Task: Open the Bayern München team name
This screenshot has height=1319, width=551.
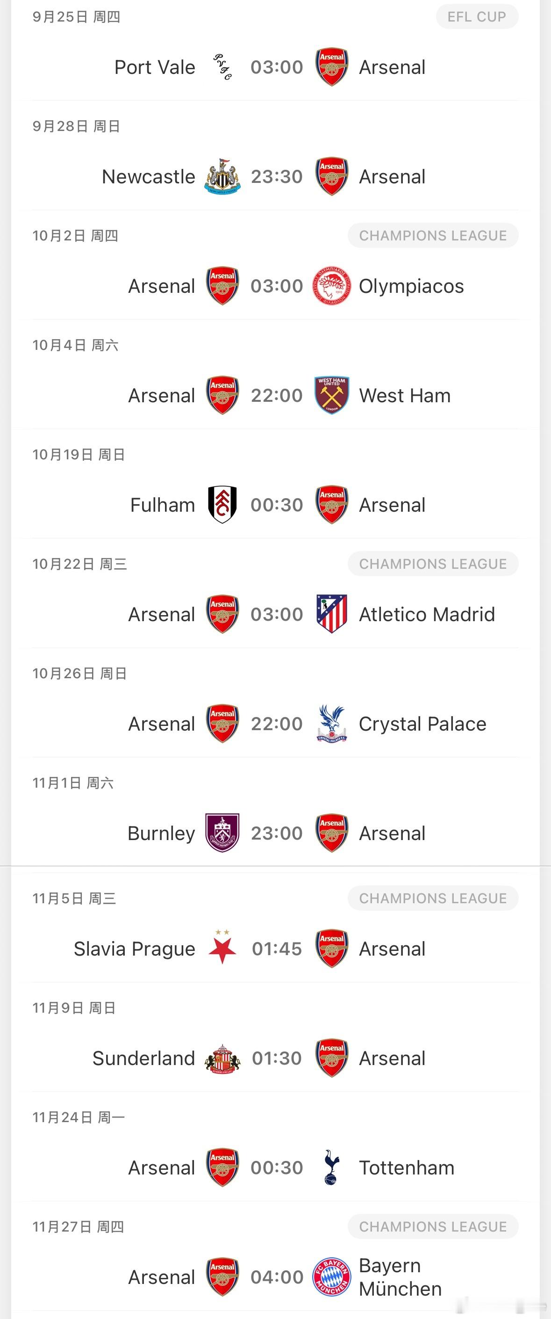Action: (400, 1277)
